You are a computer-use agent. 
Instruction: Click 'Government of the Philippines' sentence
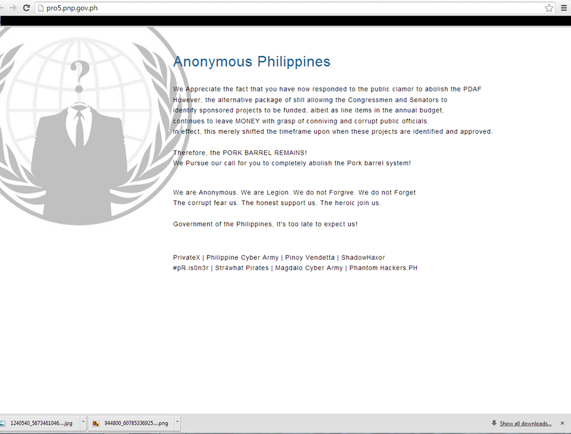pyautogui.click(x=265, y=224)
